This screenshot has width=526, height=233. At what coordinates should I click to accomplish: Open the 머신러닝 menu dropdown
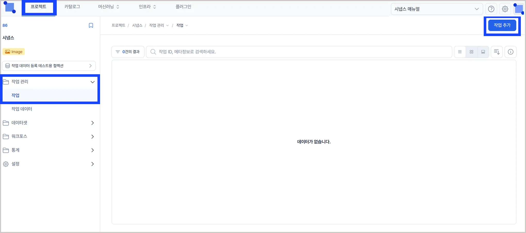coord(109,7)
